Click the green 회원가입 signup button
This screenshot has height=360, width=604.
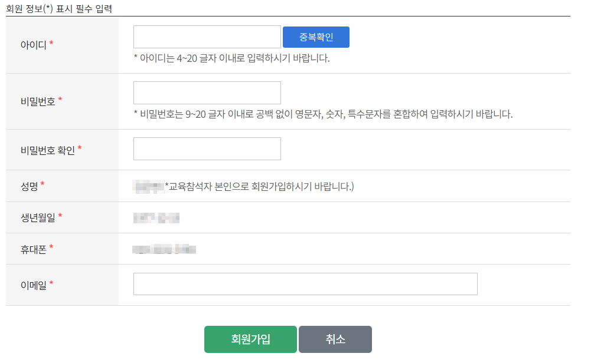(x=250, y=339)
